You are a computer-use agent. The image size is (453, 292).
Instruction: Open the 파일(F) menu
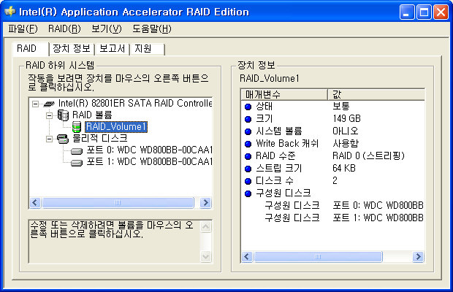click(x=23, y=29)
